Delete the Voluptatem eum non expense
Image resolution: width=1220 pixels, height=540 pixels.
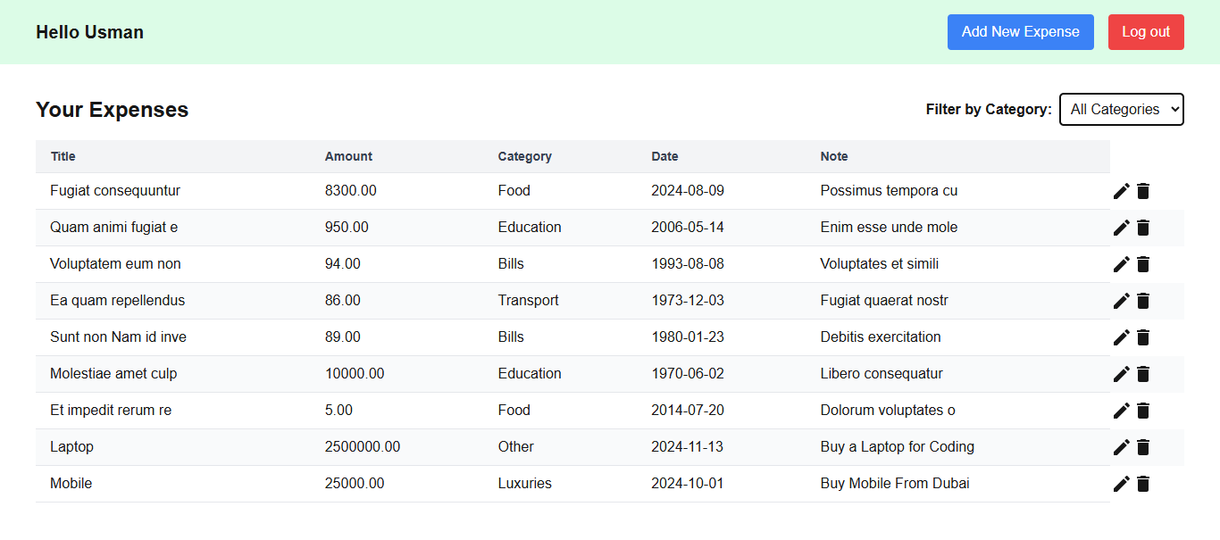[x=1143, y=263]
